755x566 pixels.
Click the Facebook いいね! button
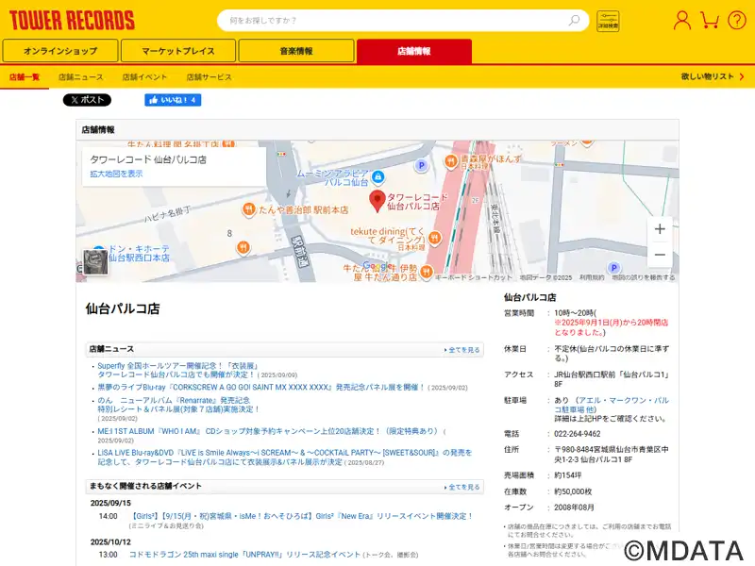coord(173,100)
